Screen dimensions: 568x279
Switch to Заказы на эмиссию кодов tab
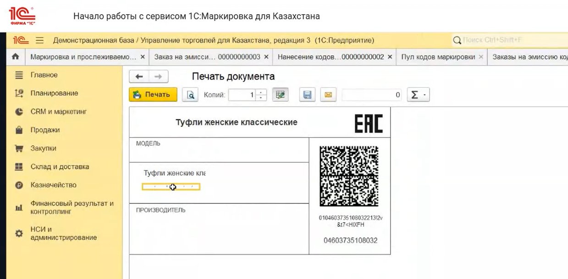[x=529, y=57]
